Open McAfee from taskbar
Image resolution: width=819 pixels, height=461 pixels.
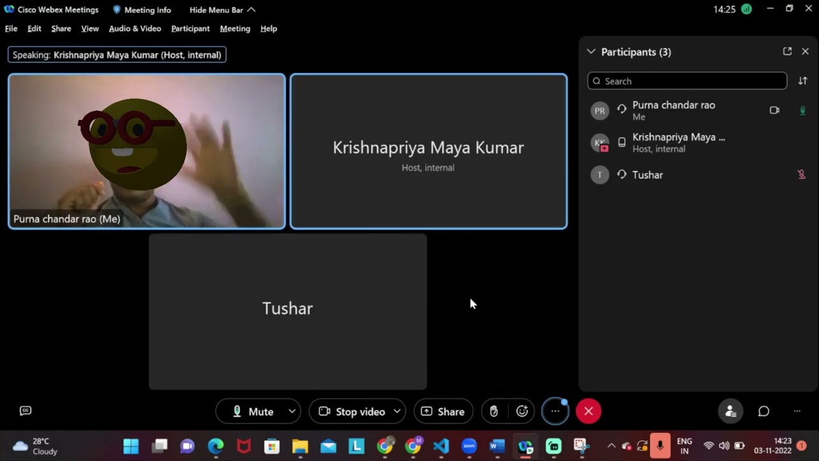click(x=244, y=446)
